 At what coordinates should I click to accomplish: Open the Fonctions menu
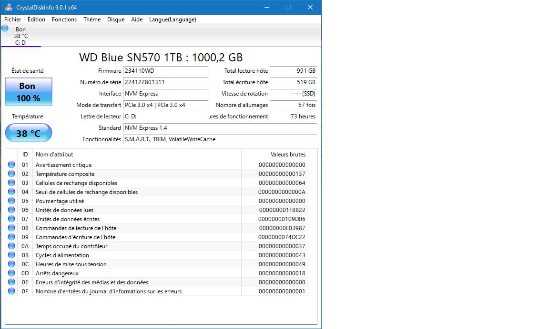tap(64, 19)
